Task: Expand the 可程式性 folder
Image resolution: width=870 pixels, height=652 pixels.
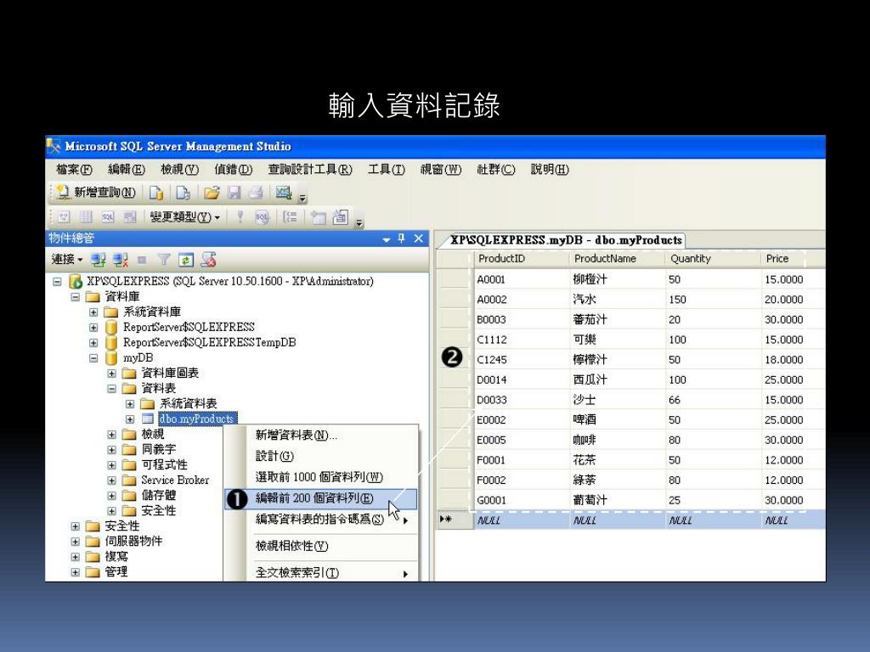Action: (x=112, y=465)
